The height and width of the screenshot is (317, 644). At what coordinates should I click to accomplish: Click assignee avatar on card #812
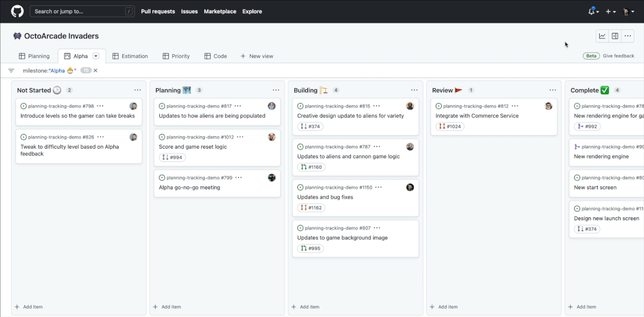point(549,106)
